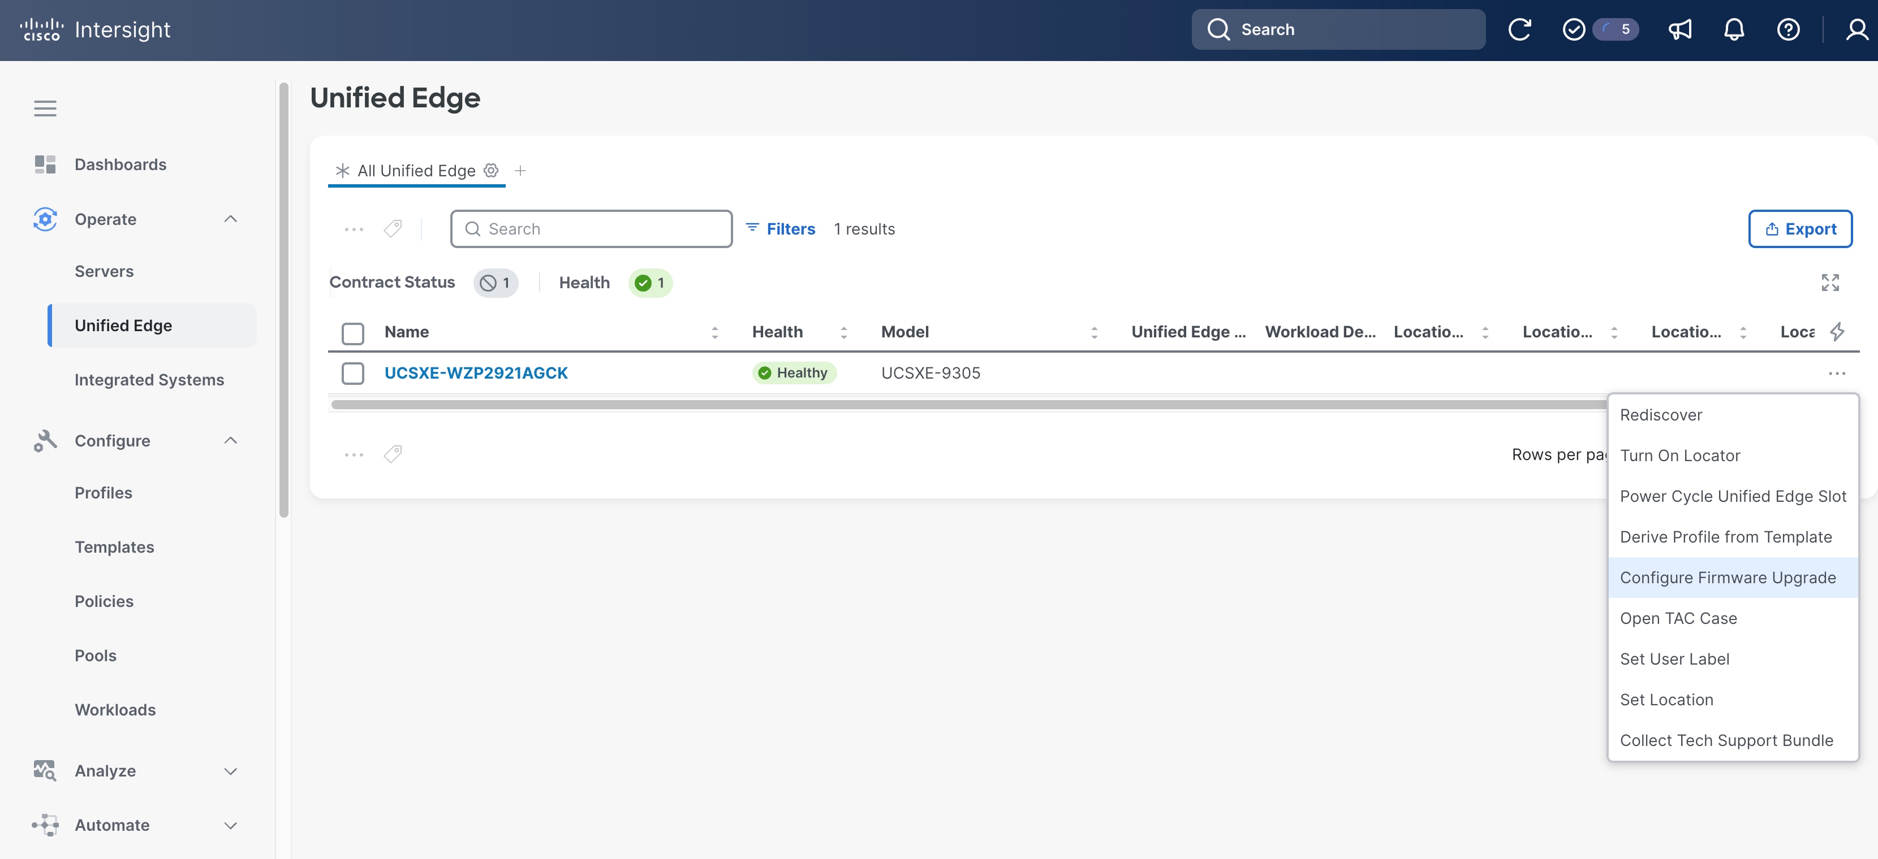The width and height of the screenshot is (1878, 859).
Task: Sort table by Model column
Action: pos(1095,333)
